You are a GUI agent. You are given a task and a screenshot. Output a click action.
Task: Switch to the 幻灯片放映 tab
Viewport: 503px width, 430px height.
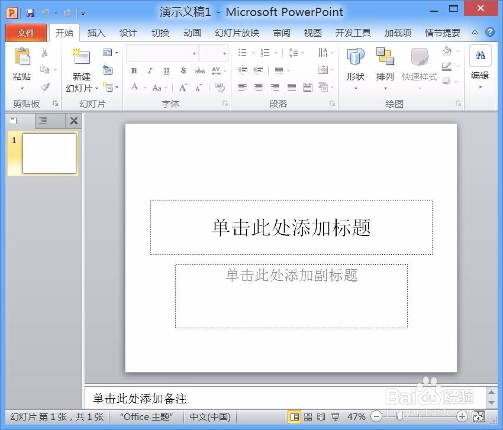pyautogui.click(x=237, y=33)
